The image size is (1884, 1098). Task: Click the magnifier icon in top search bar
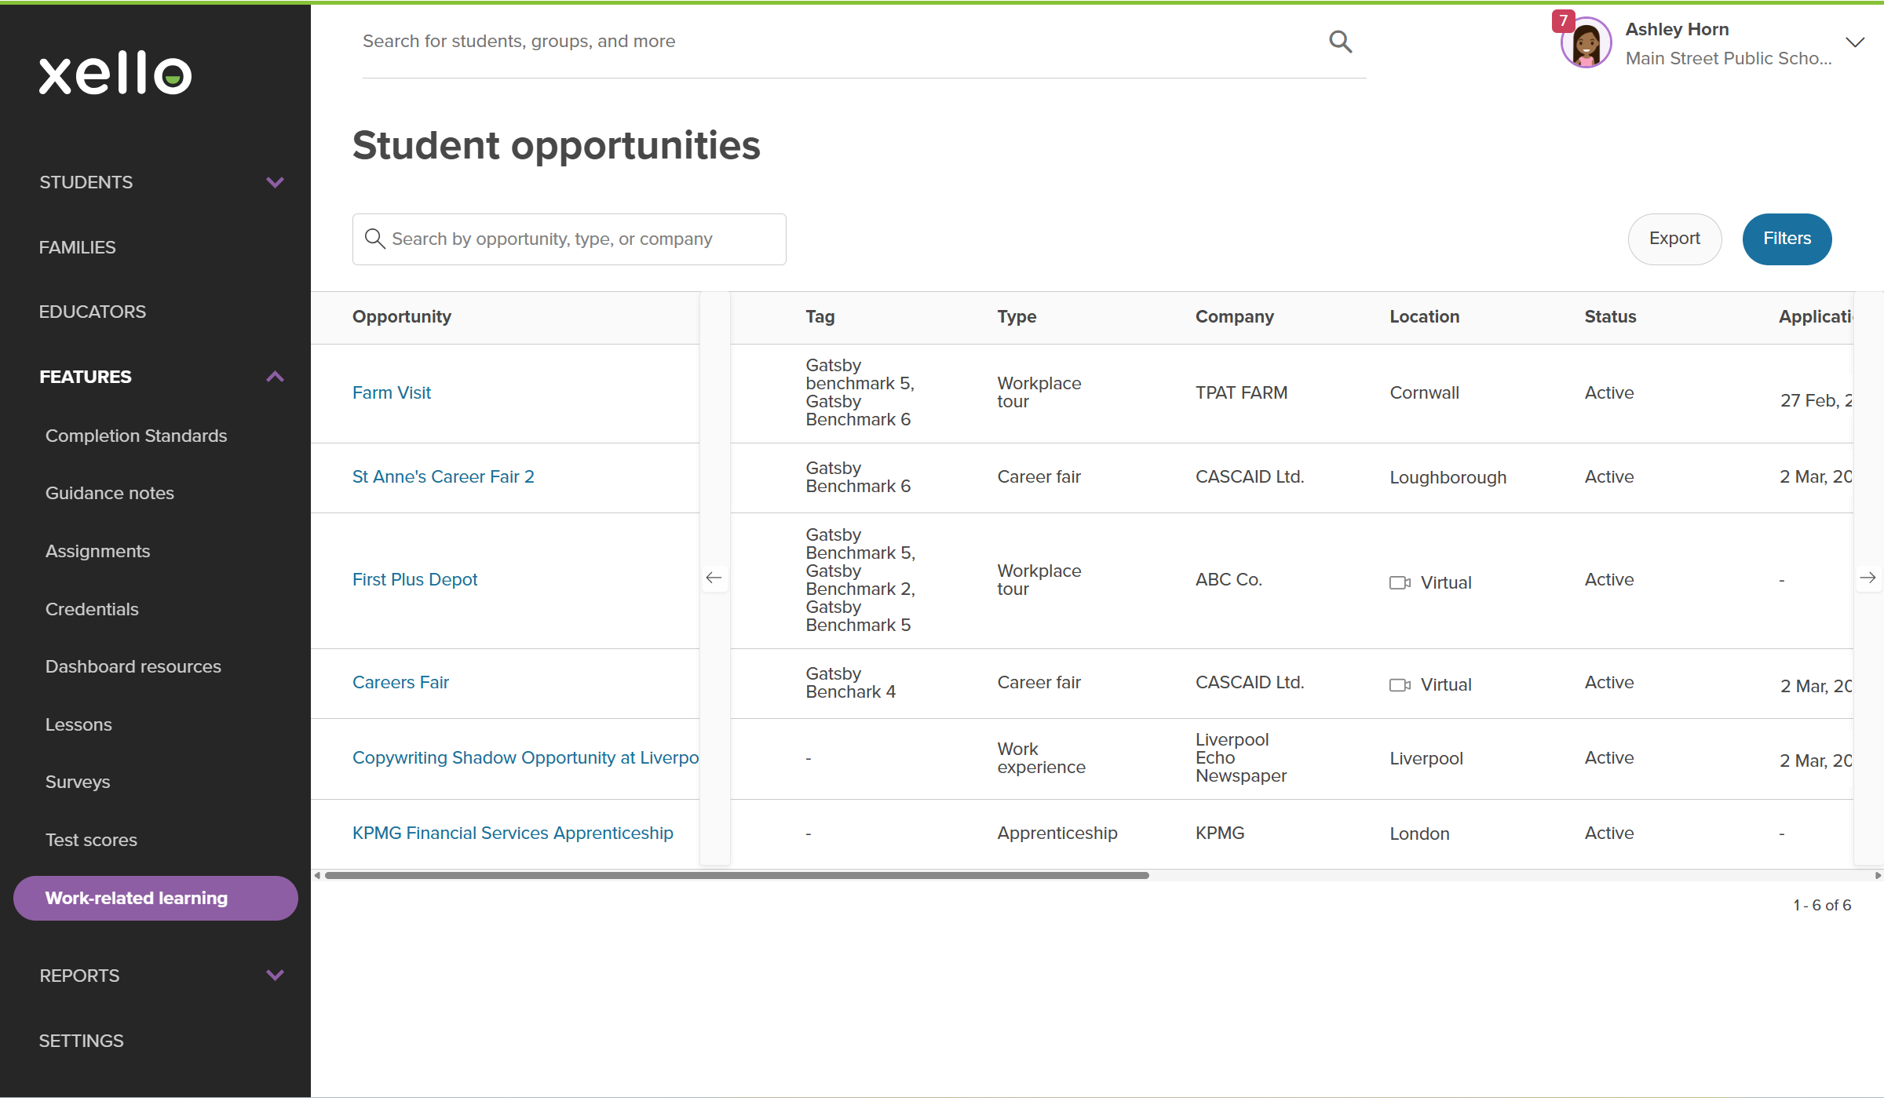[x=1340, y=42]
